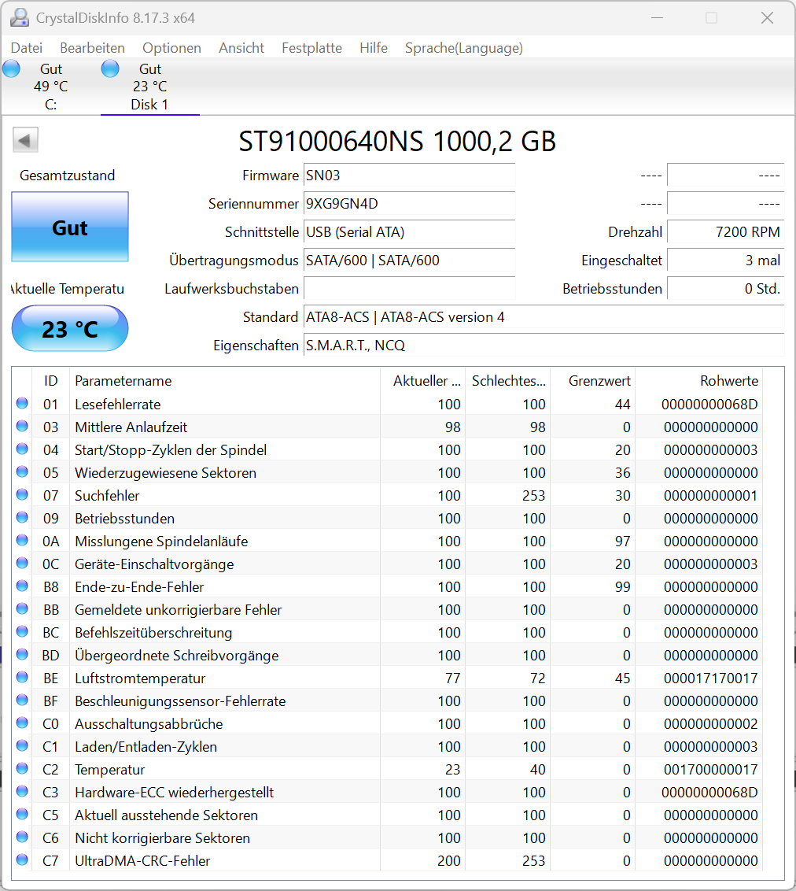Viewport: 796px width, 891px height.
Task: Click status orb of drive C:
Action: click(11, 68)
